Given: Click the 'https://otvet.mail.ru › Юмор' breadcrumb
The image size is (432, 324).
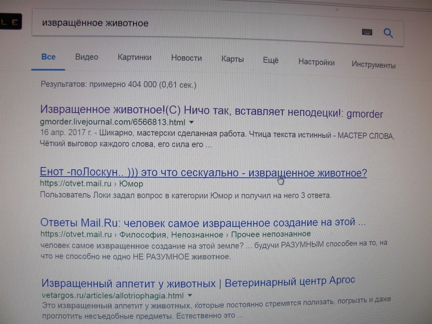Looking at the screenshot, I should (92, 184).
